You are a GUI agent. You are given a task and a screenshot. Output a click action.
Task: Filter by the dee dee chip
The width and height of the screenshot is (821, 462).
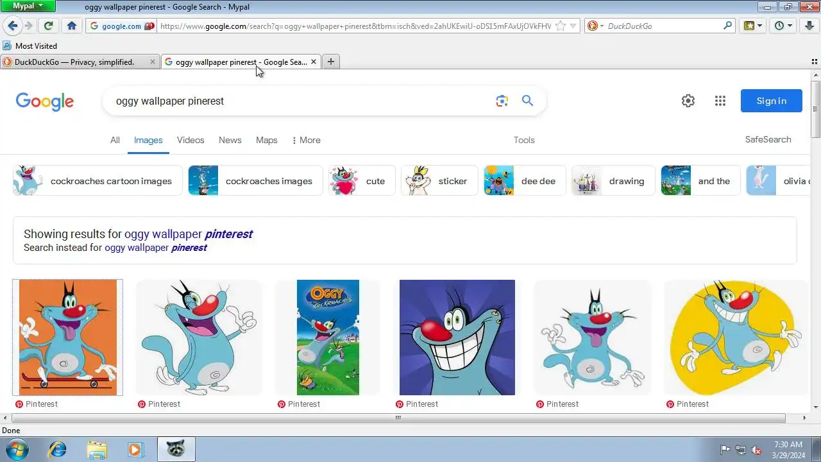[525, 181]
